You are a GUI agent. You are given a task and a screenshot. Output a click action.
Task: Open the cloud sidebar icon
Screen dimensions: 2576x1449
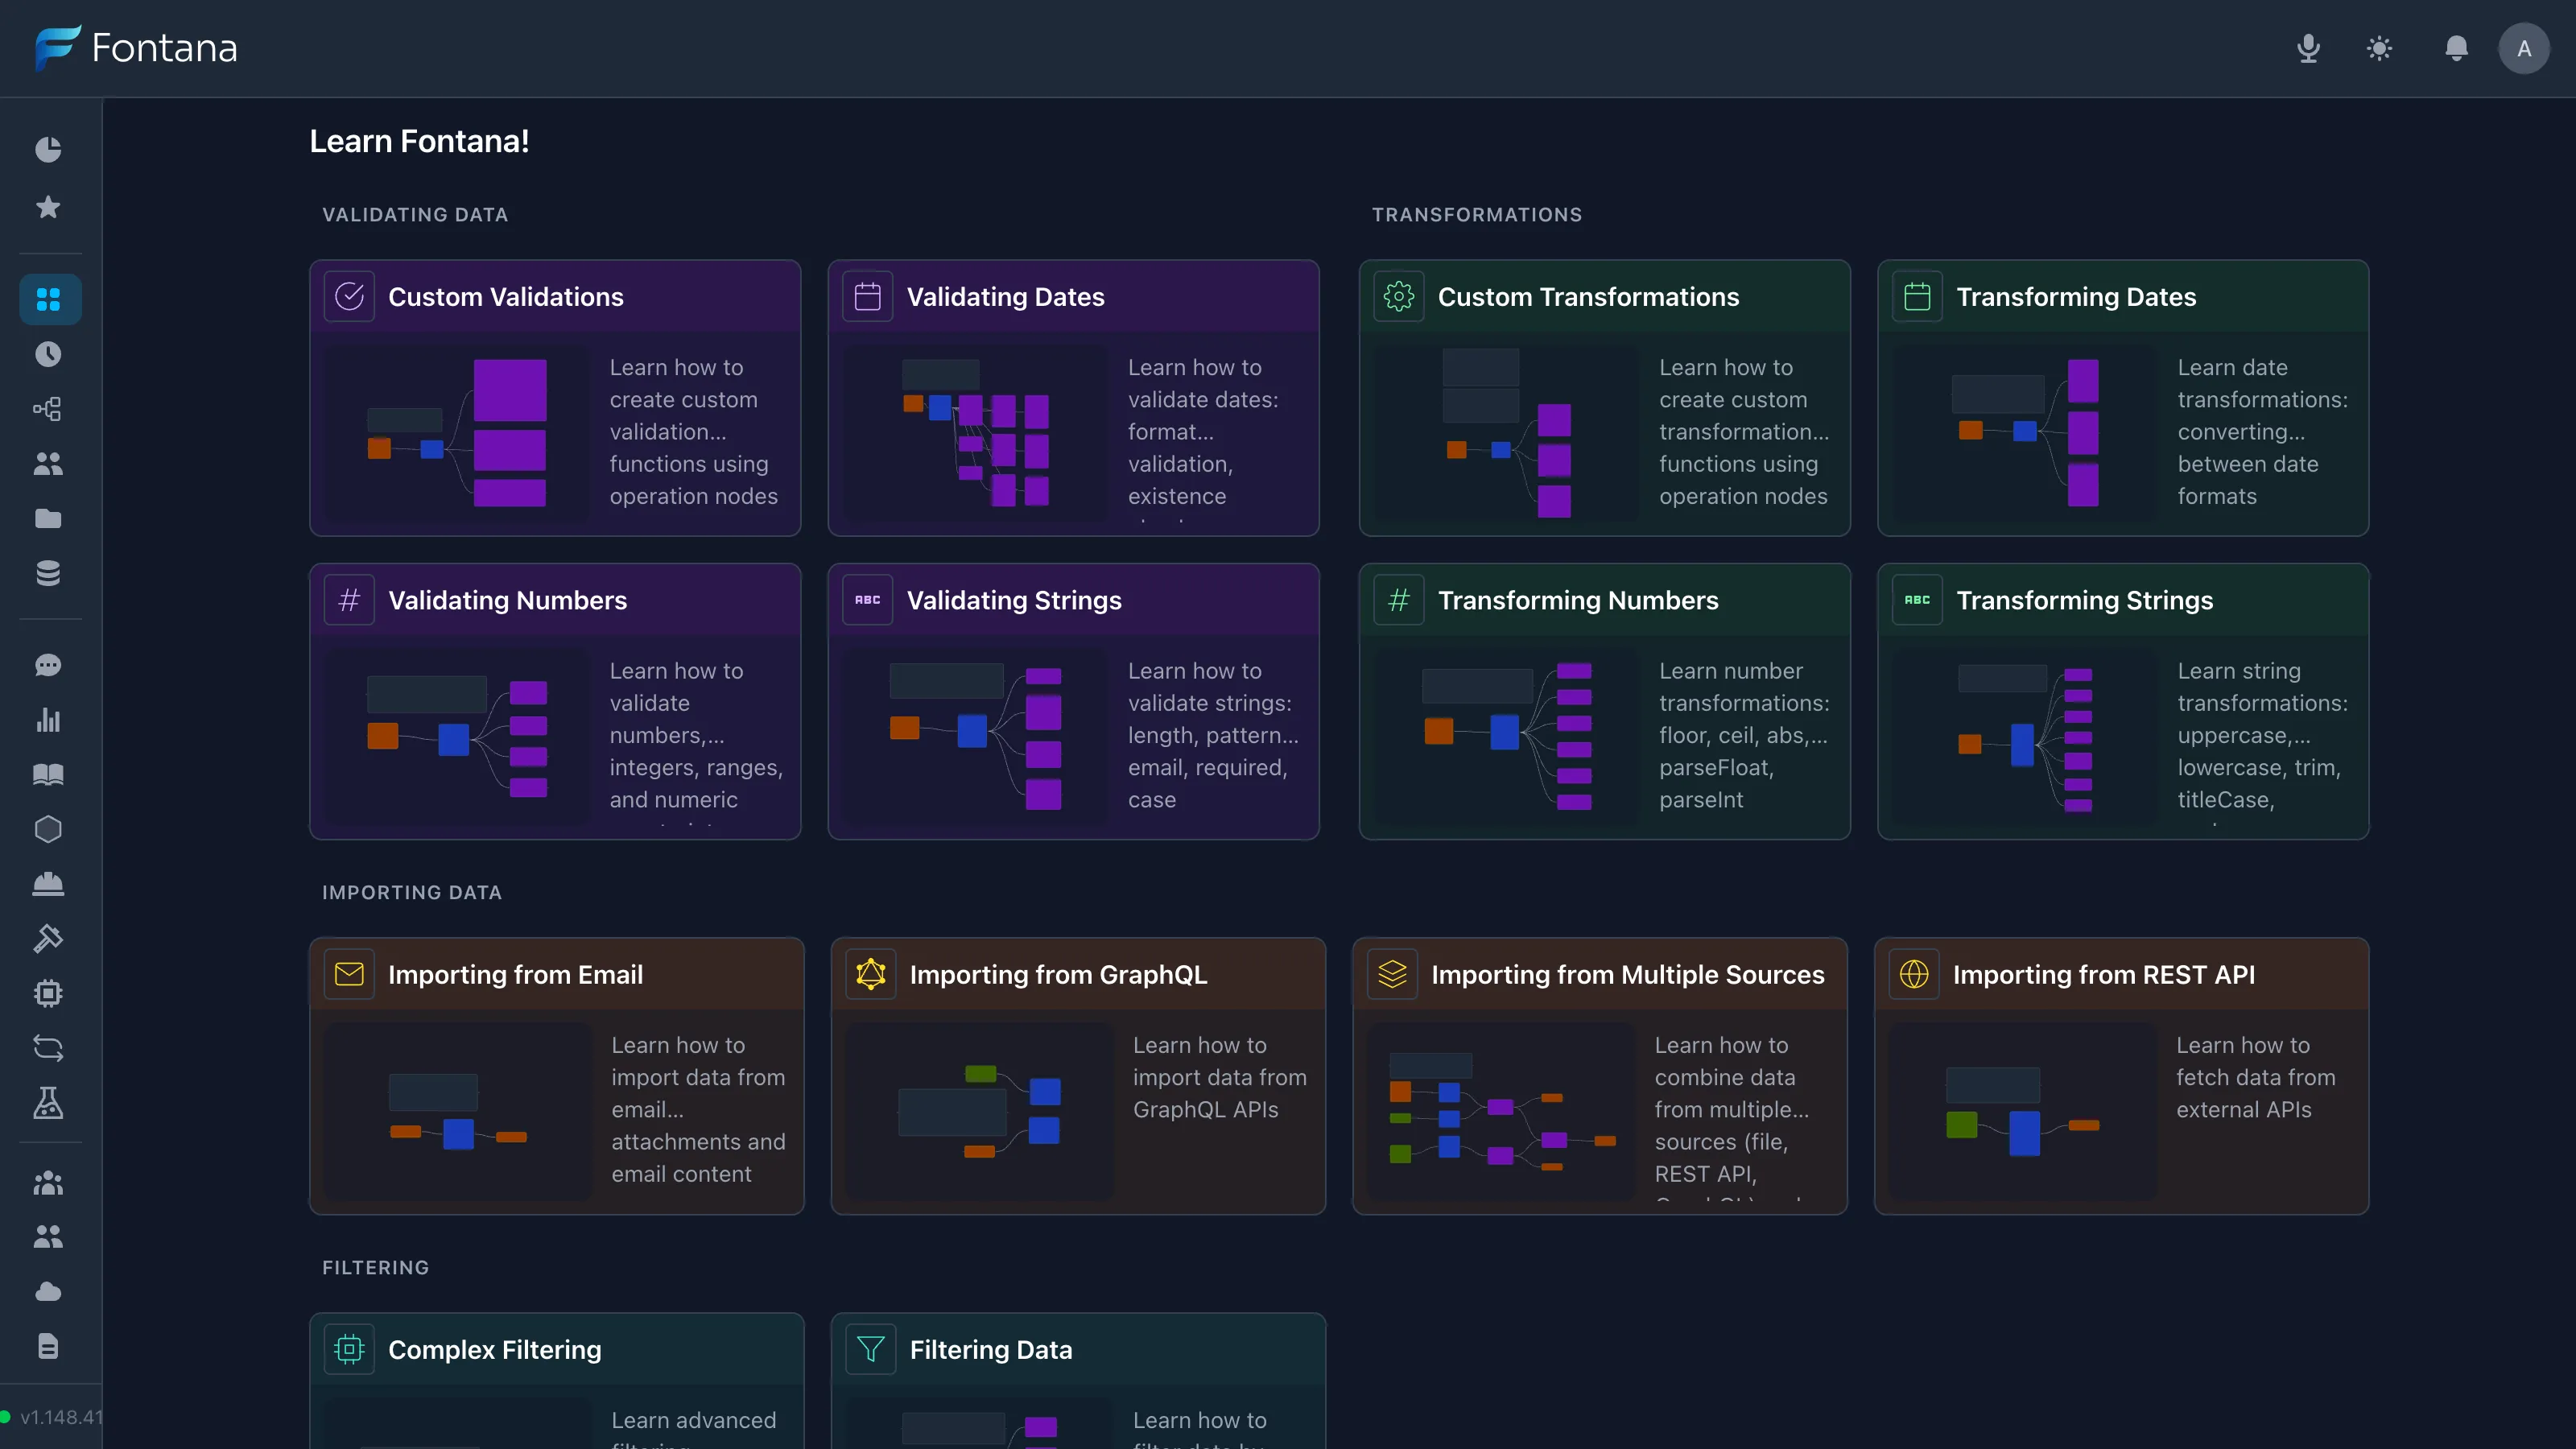coord(48,1292)
